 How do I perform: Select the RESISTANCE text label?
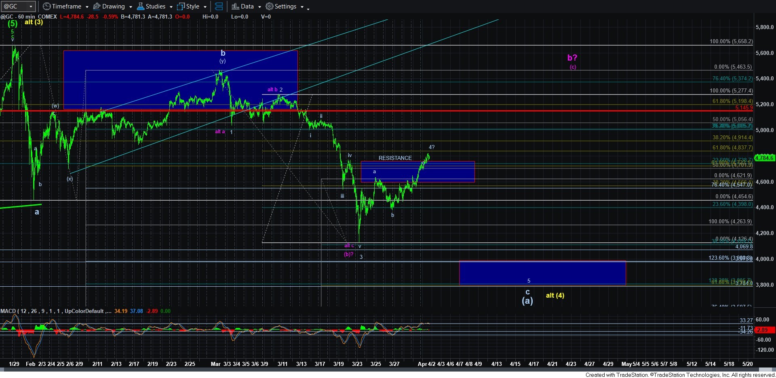pyautogui.click(x=395, y=158)
